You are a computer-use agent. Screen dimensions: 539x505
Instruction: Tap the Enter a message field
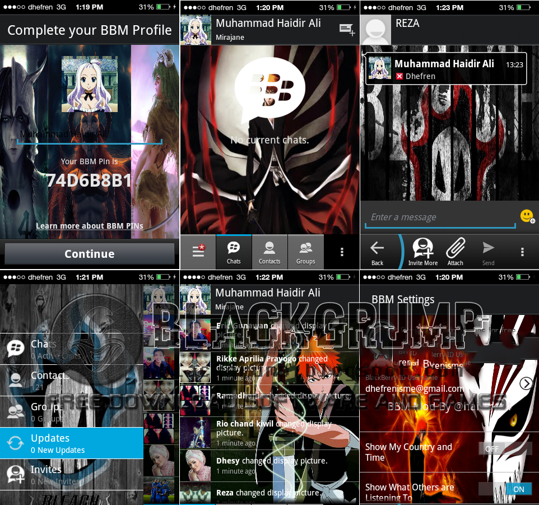[x=440, y=217]
